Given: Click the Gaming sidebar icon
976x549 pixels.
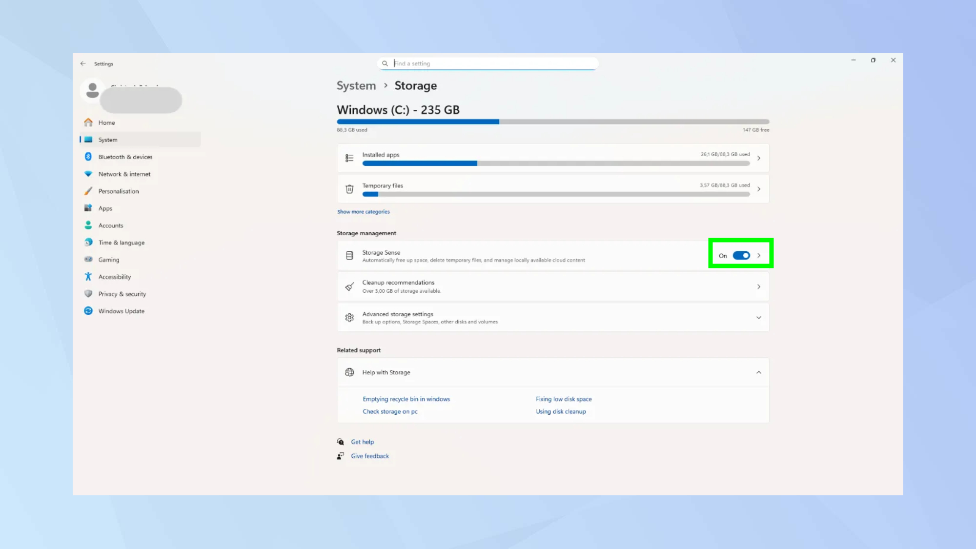Looking at the screenshot, I should [x=88, y=259].
